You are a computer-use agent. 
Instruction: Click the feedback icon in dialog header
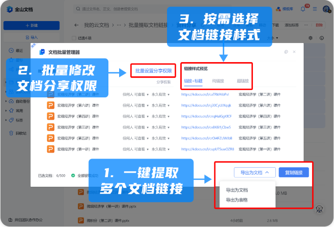pos(286,52)
